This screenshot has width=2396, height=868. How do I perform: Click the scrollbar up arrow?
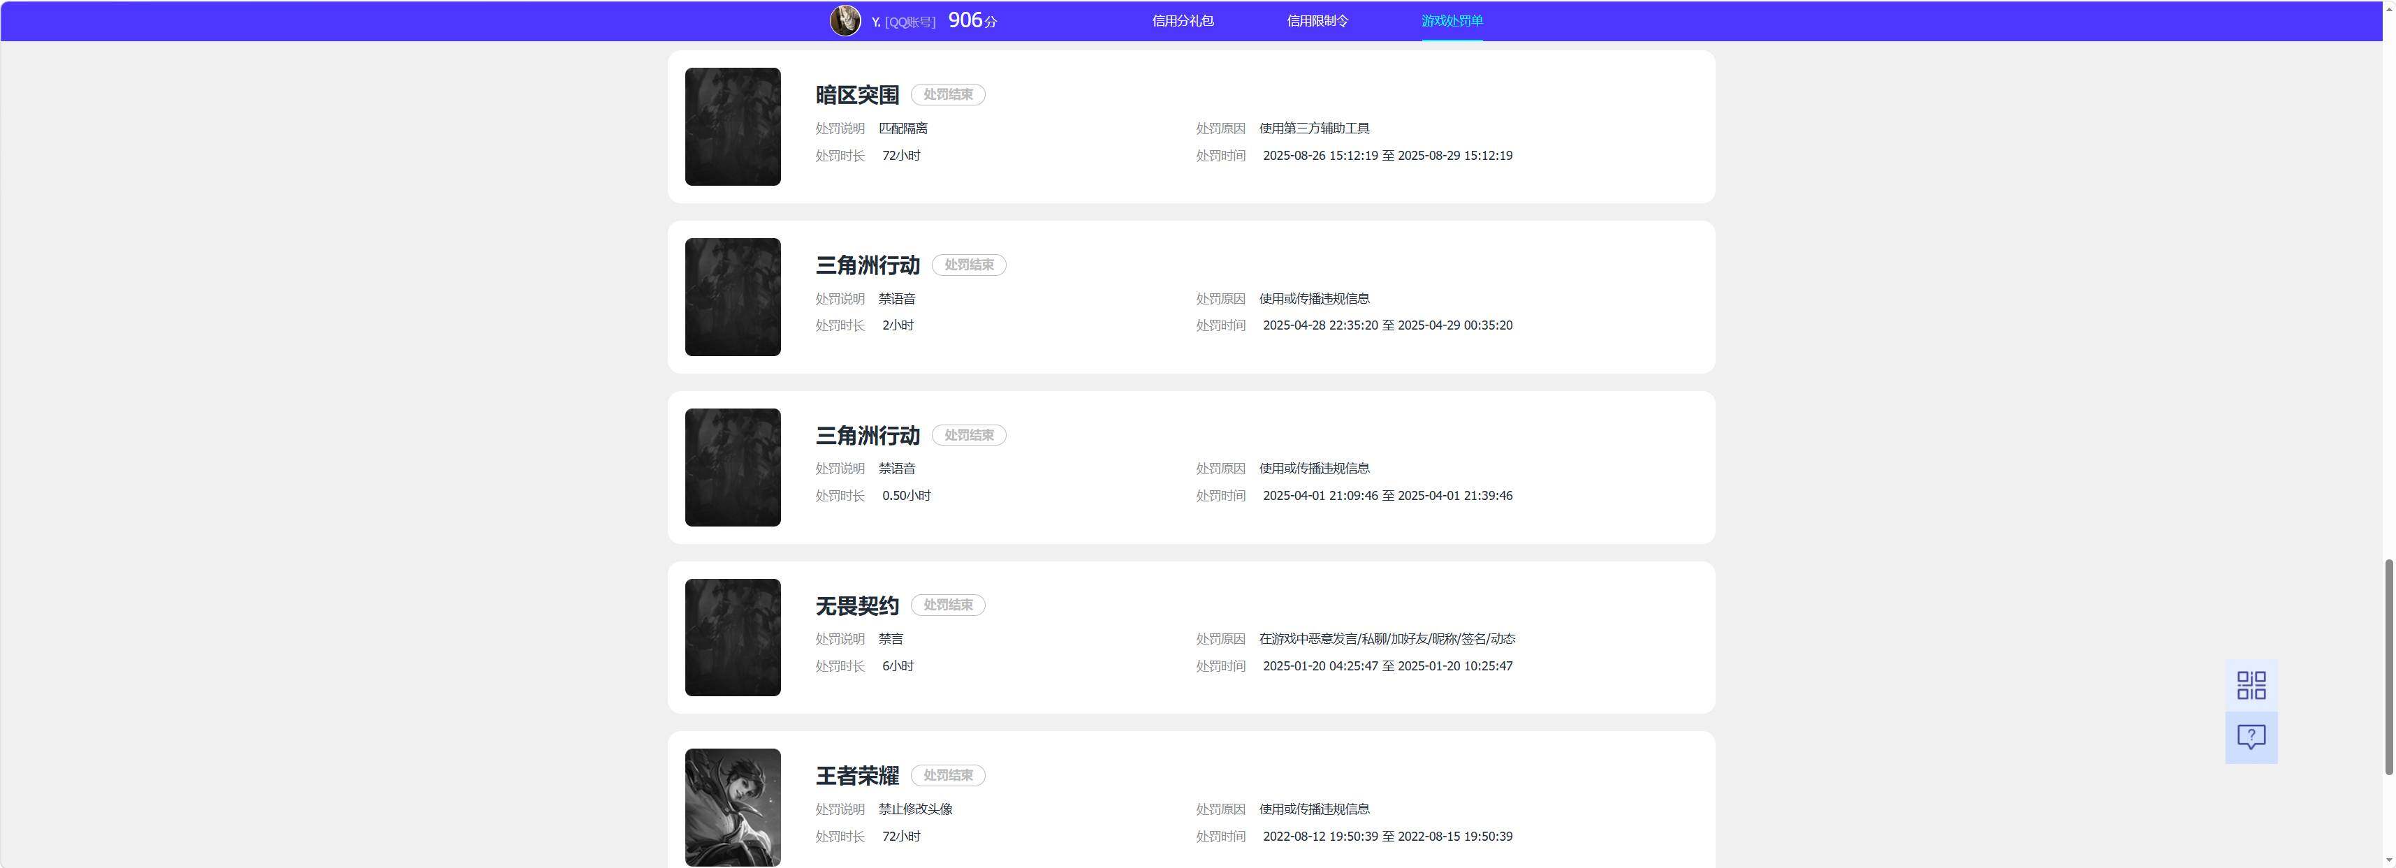[2388, 8]
